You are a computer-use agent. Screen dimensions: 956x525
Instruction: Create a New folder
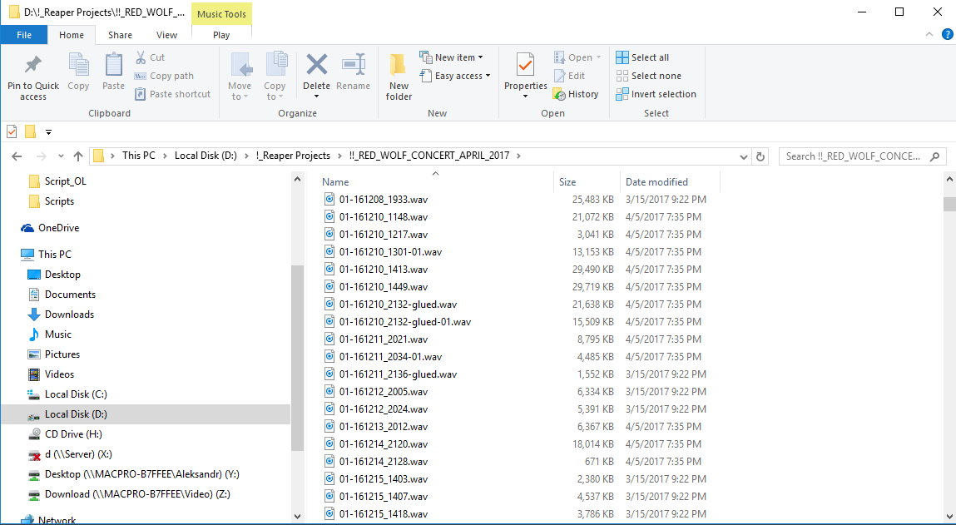tap(399, 77)
